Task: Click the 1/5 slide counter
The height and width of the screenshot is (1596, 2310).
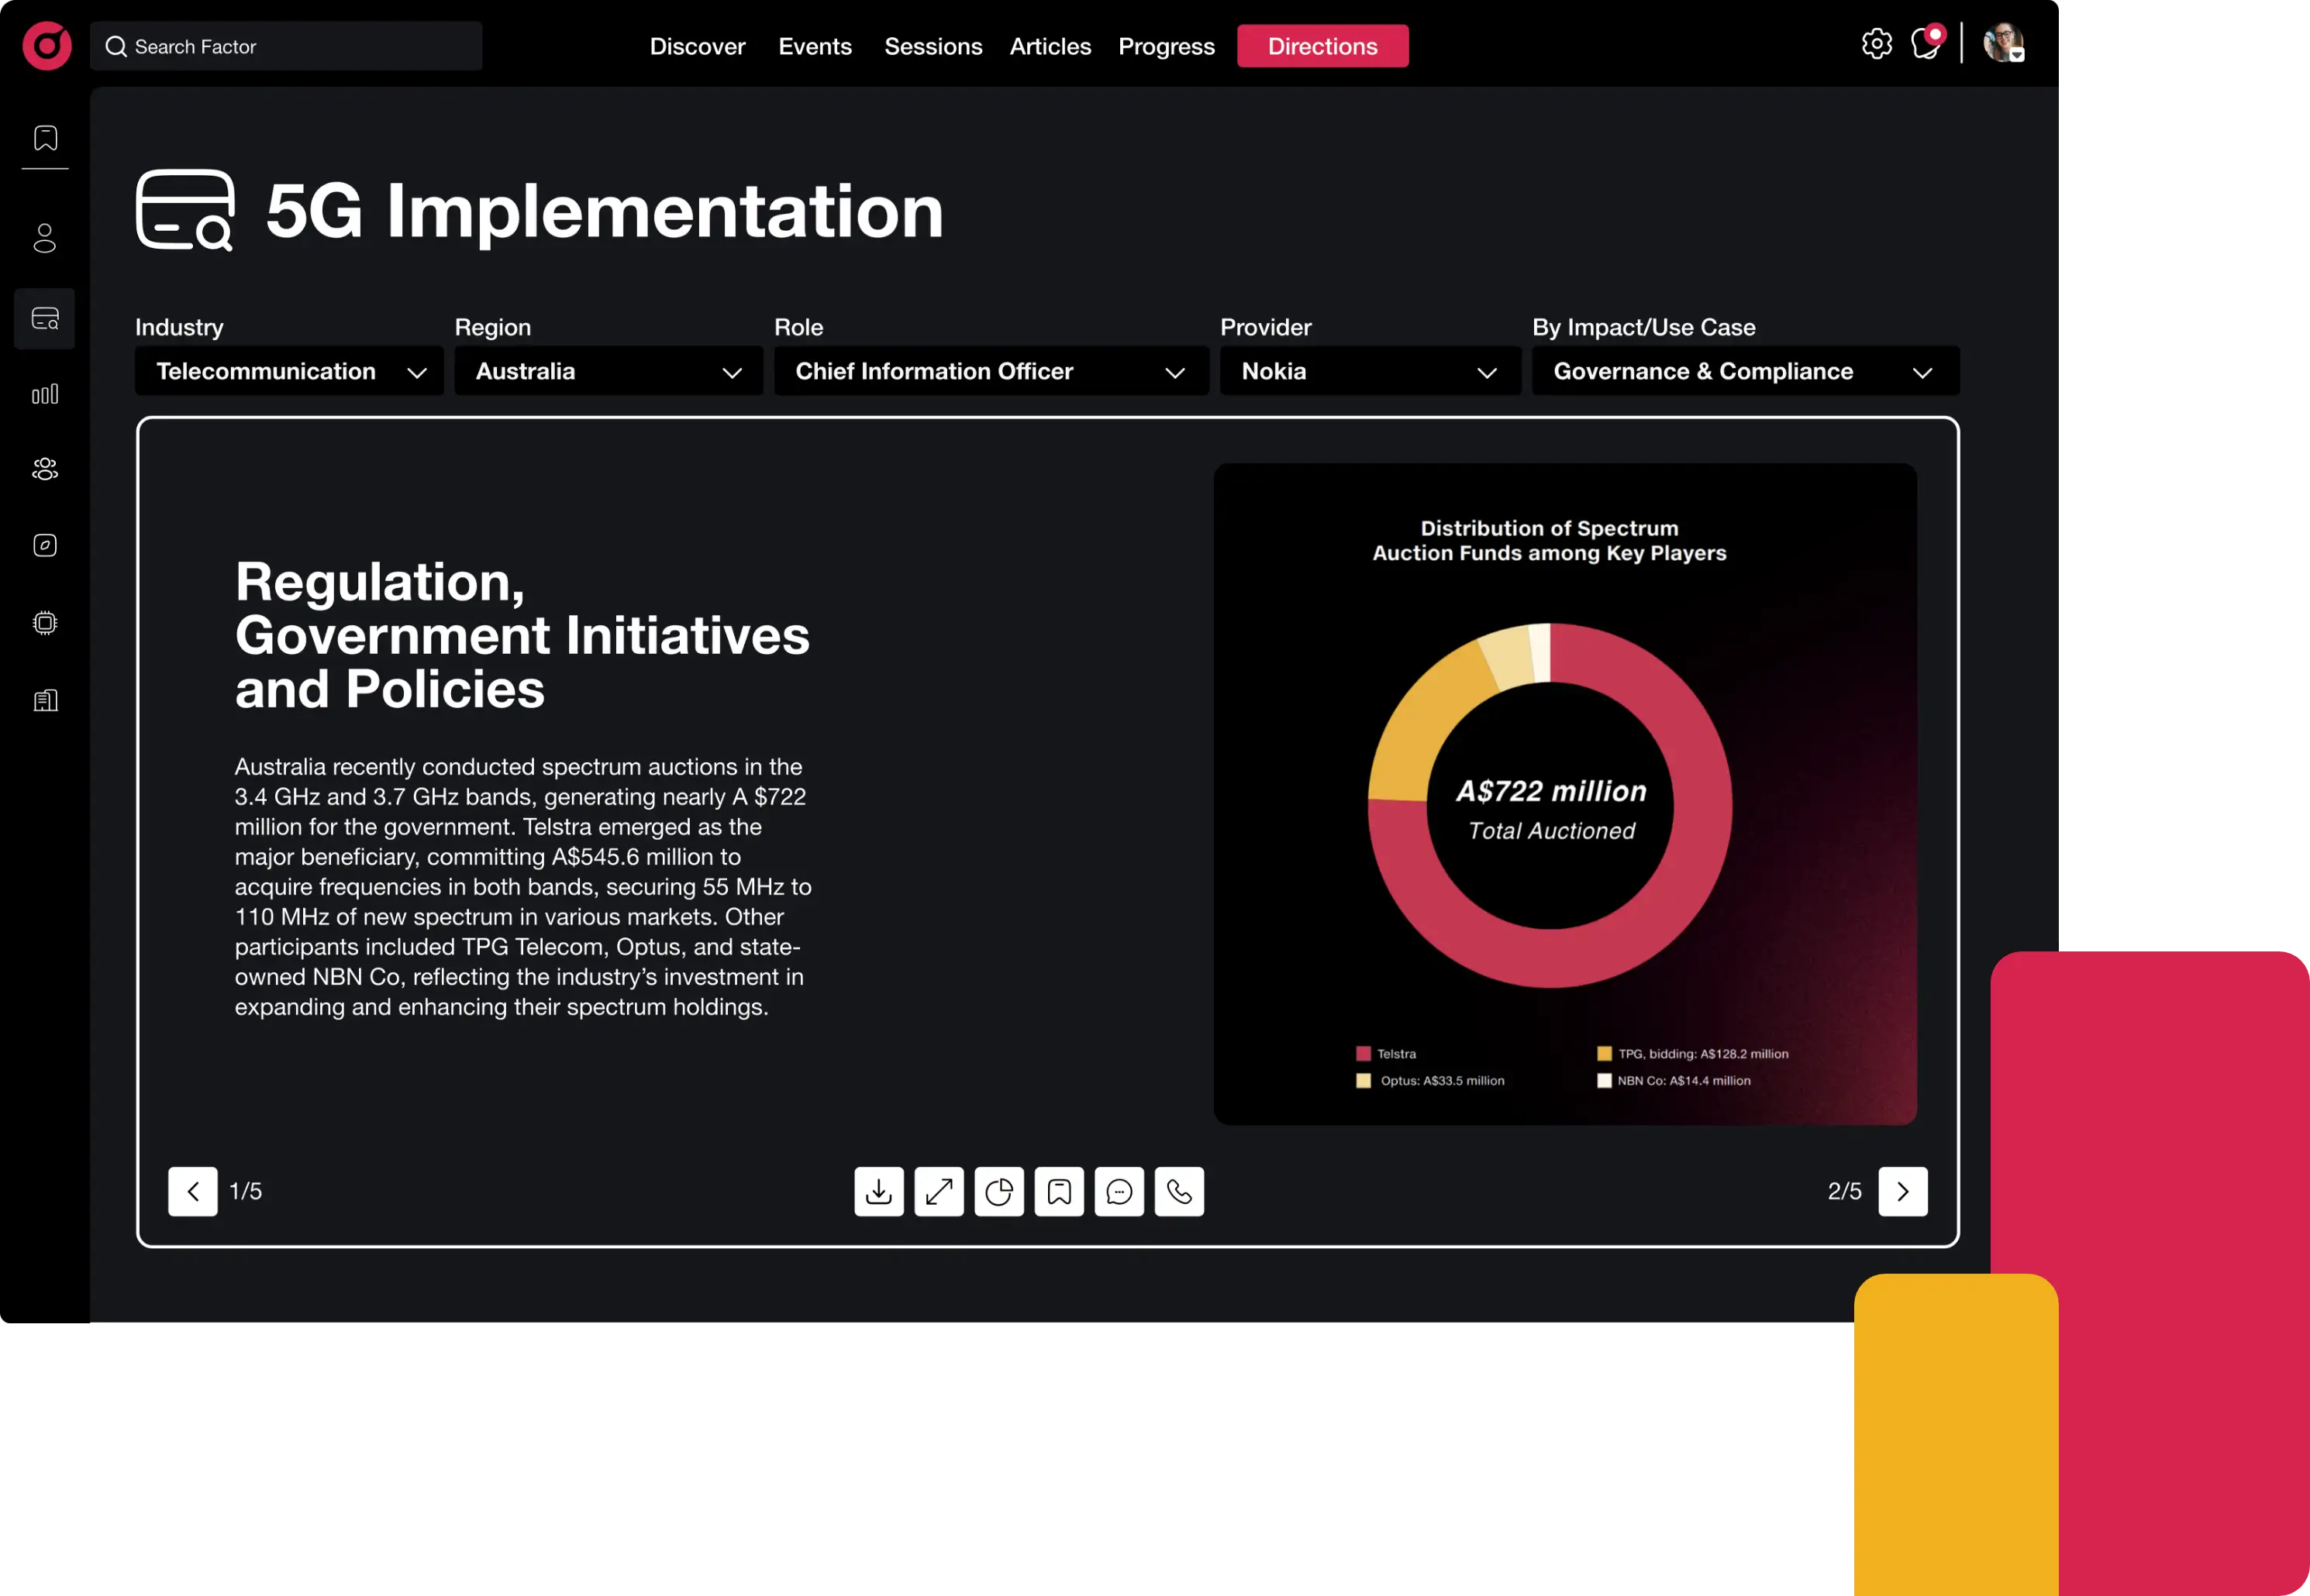Action: click(x=245, y=1191)
